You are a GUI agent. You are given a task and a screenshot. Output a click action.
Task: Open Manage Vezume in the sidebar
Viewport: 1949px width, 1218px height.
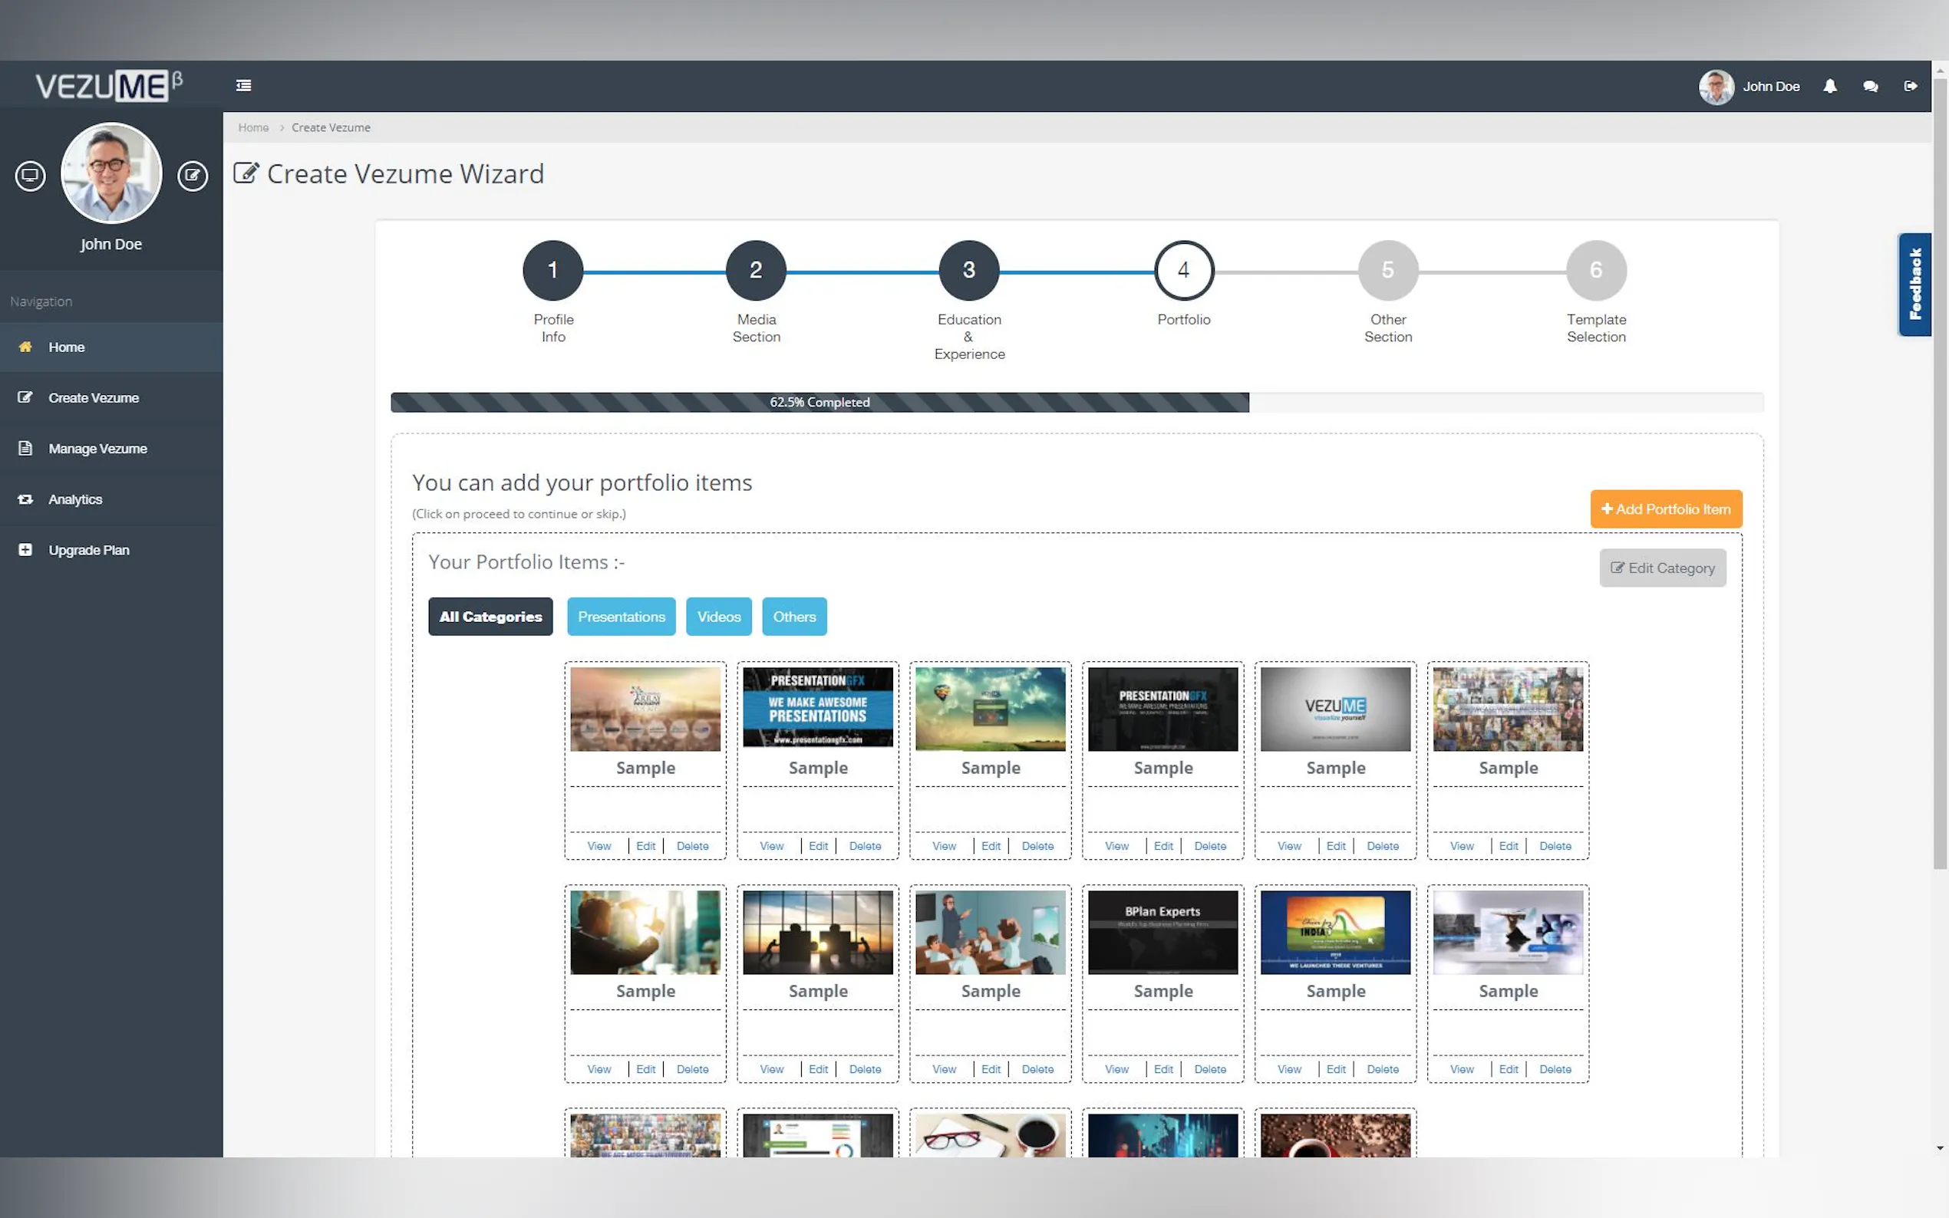111,449
